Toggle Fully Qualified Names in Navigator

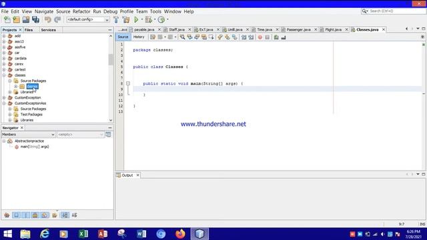(x=55, y=215)
